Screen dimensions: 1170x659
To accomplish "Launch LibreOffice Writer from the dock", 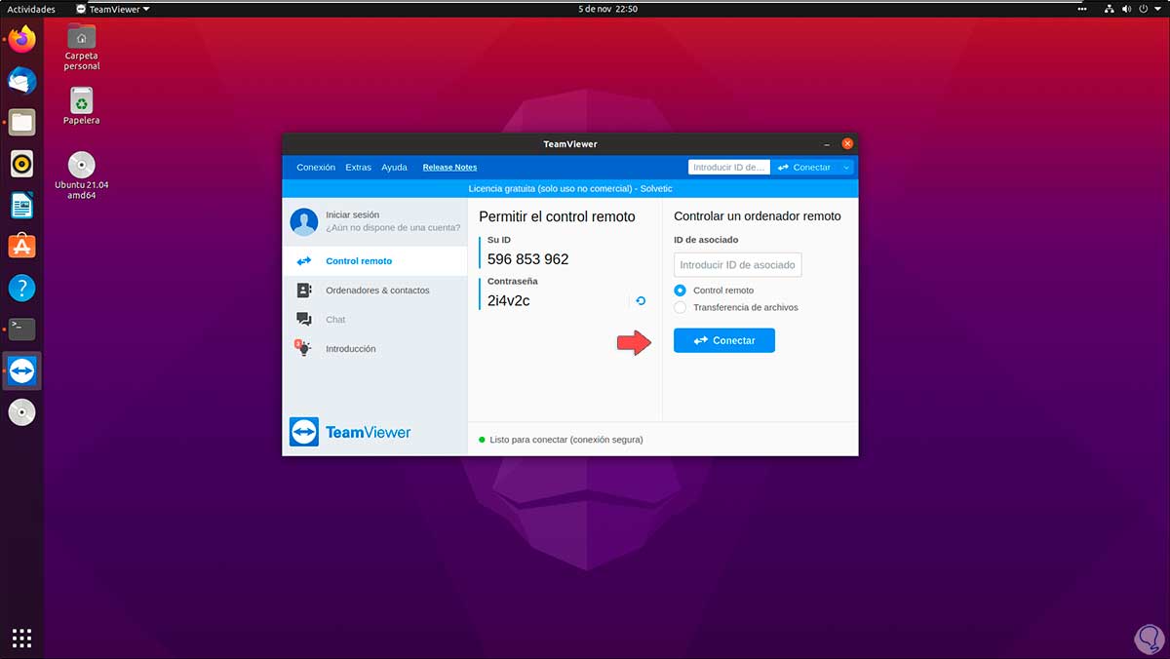I will (x=21, y=205).
